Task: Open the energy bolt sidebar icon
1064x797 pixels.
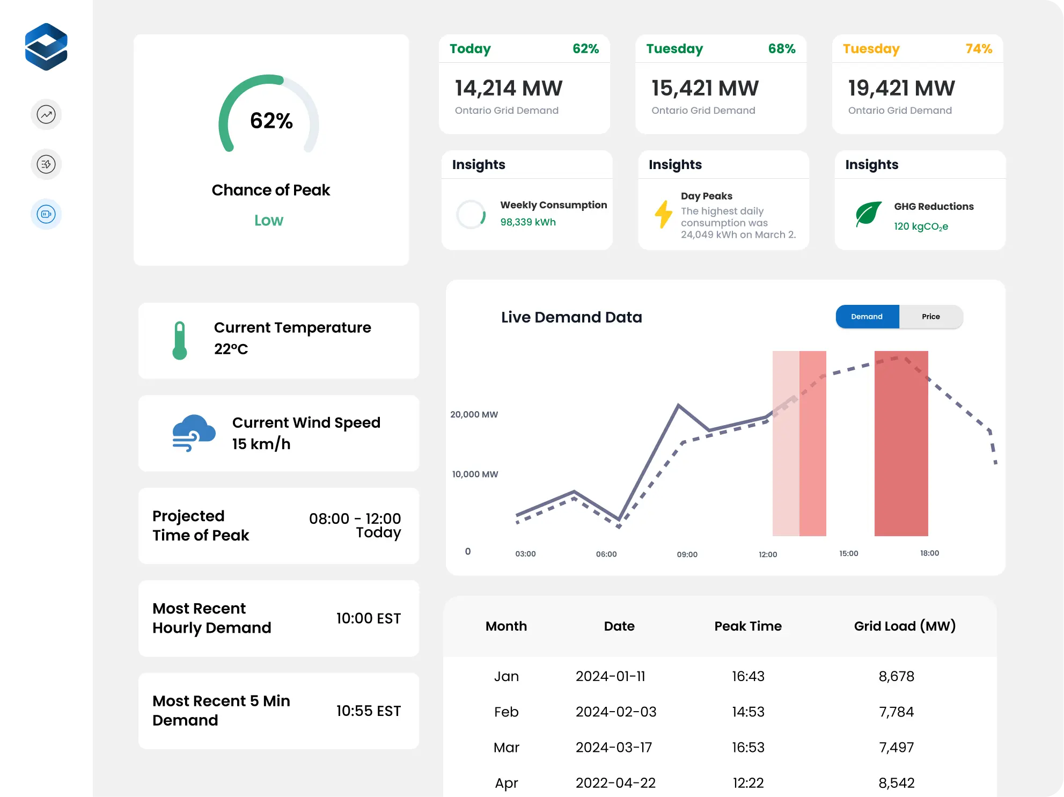Action: [x=46, y=164]
